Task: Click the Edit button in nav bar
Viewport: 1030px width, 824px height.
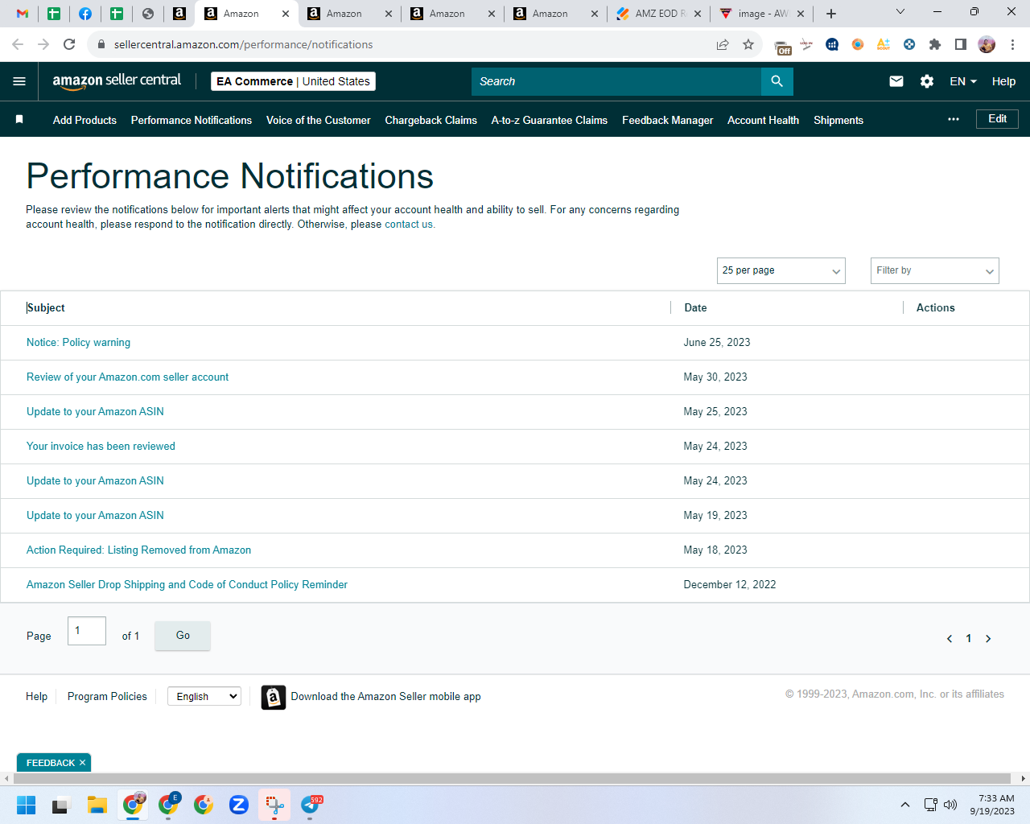Action: pyautogui.click(x=998, y=119)
